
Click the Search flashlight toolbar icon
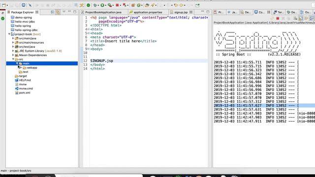[x=153, y=5]
